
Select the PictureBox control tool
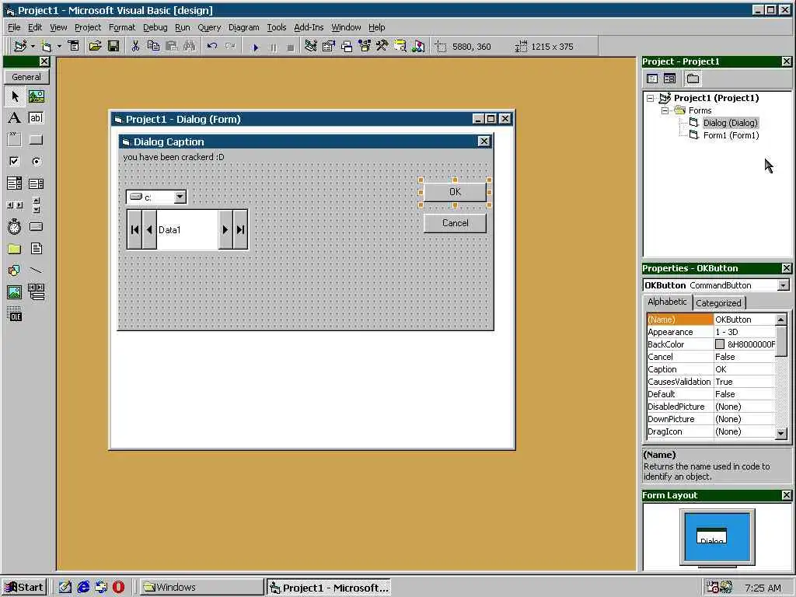[x=36, y=96]
